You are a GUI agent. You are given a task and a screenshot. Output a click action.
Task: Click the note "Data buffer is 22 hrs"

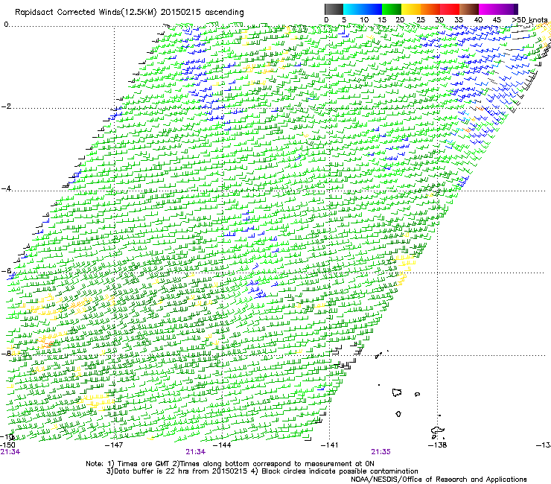(x=151, y=471)
